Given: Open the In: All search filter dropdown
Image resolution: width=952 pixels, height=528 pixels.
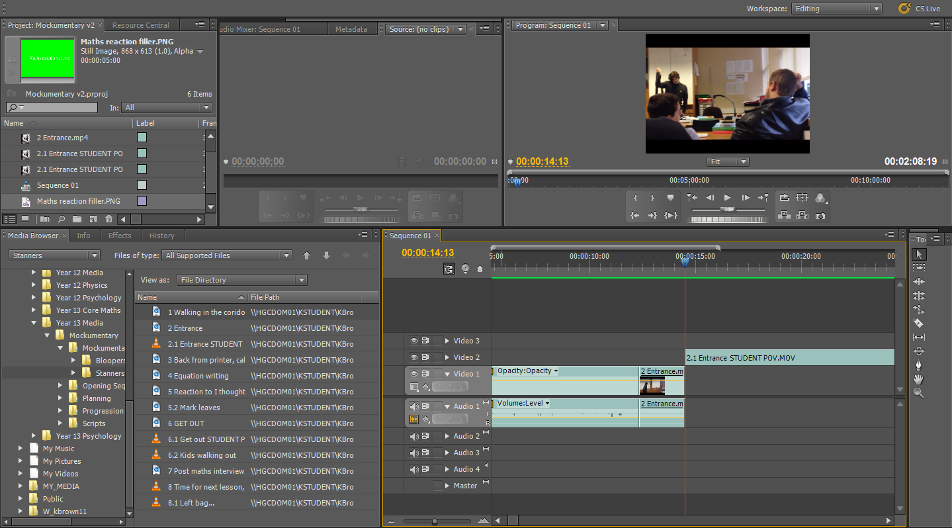Looking at the screenshot, I should pos(167,107).
